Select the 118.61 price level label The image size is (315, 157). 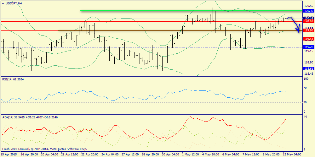click(x=308, y=68)
